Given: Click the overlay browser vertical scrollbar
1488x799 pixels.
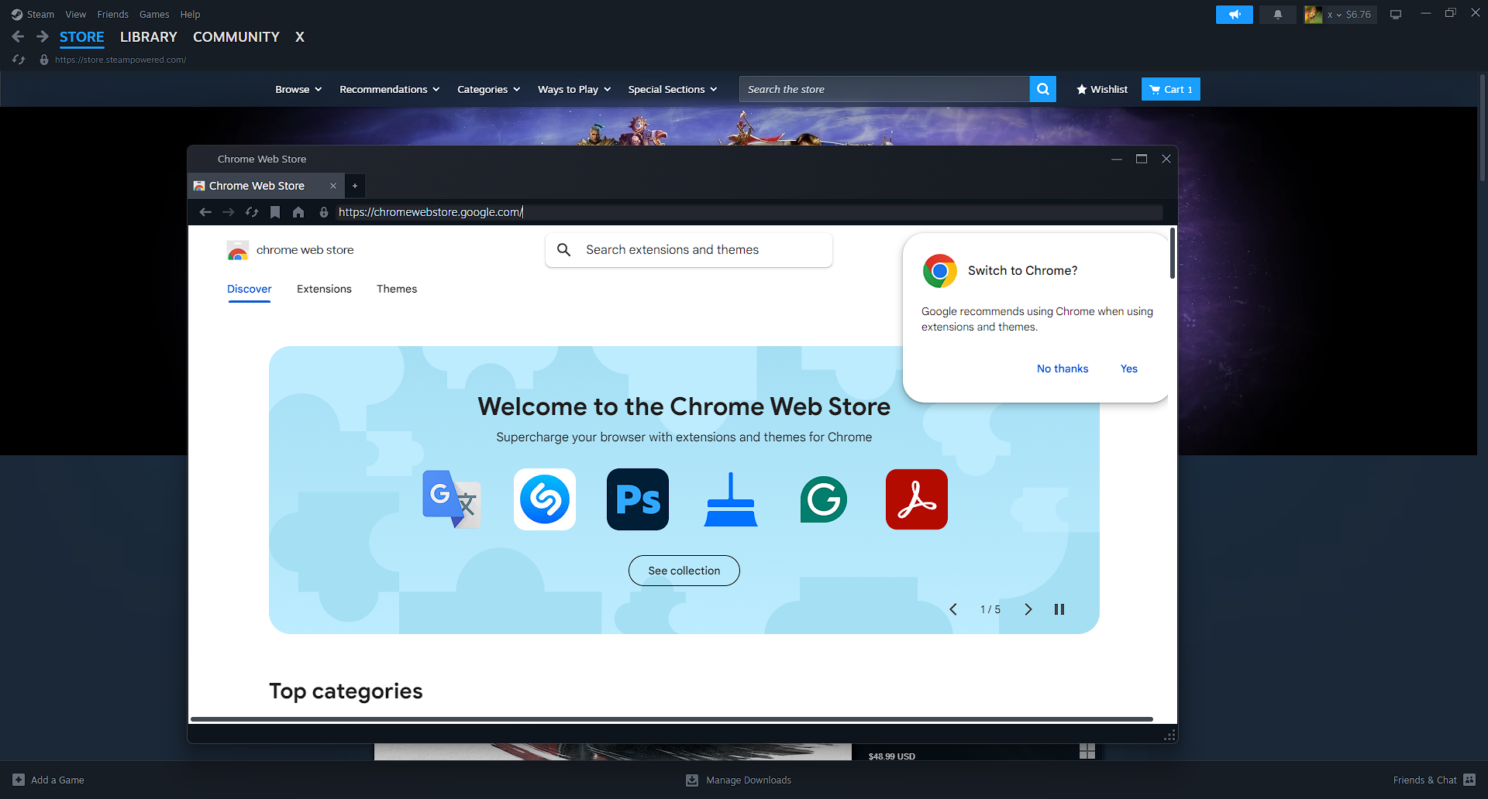Looking at the screenshot, I should [1173, 253].
